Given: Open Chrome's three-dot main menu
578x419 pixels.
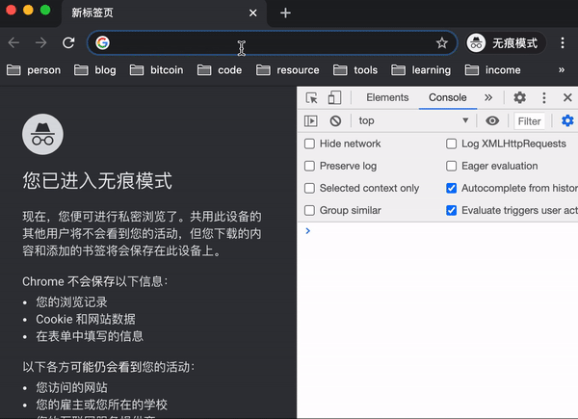Looking at the screenshot, I should tap(563, 42).
